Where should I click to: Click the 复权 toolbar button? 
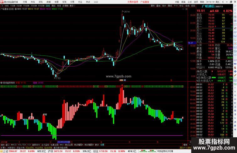click(153, 6)
